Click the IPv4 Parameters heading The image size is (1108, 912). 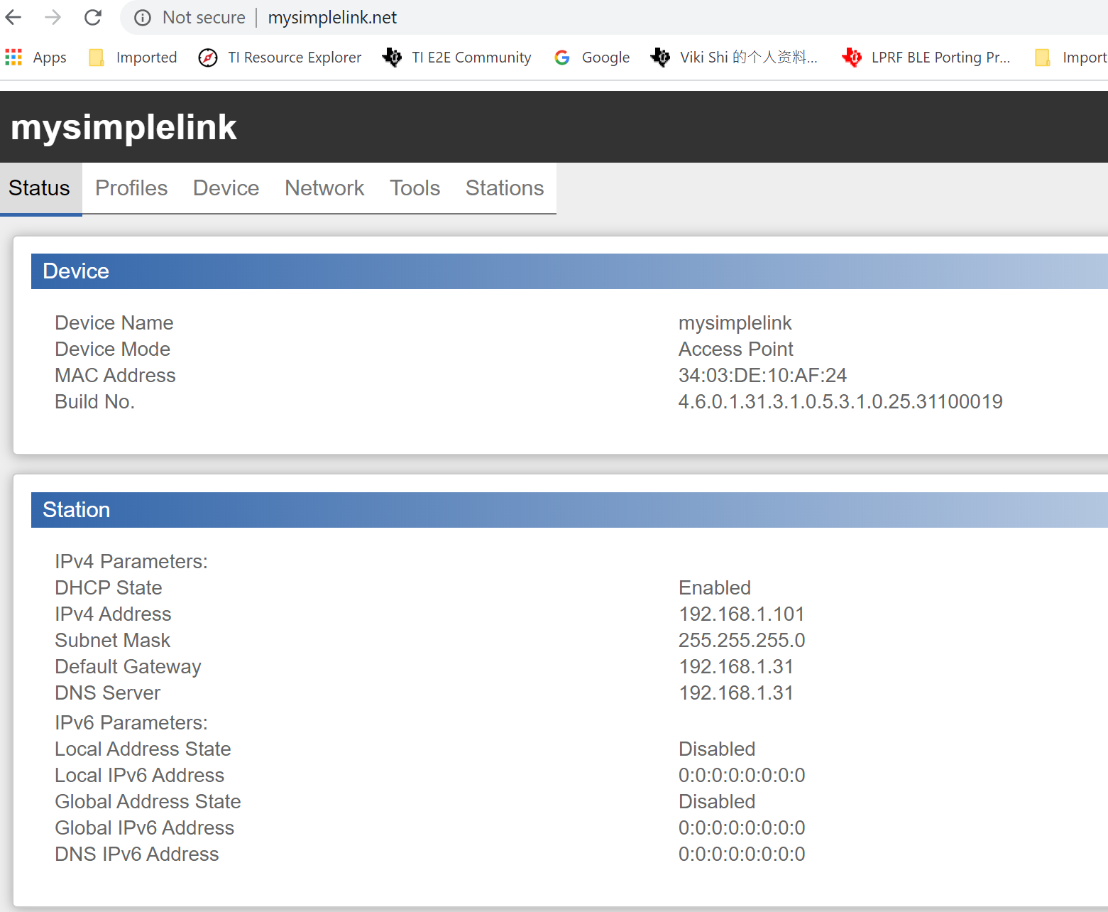[131, 562]
